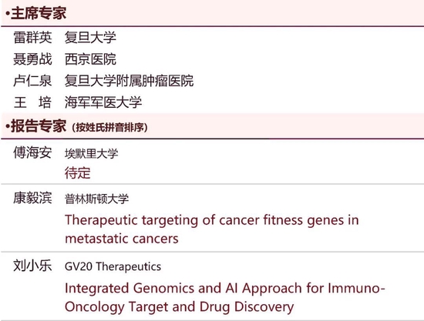Click GV20 Therapeutics affiliation
Screen dimensions: 424x321
[113, 267]
